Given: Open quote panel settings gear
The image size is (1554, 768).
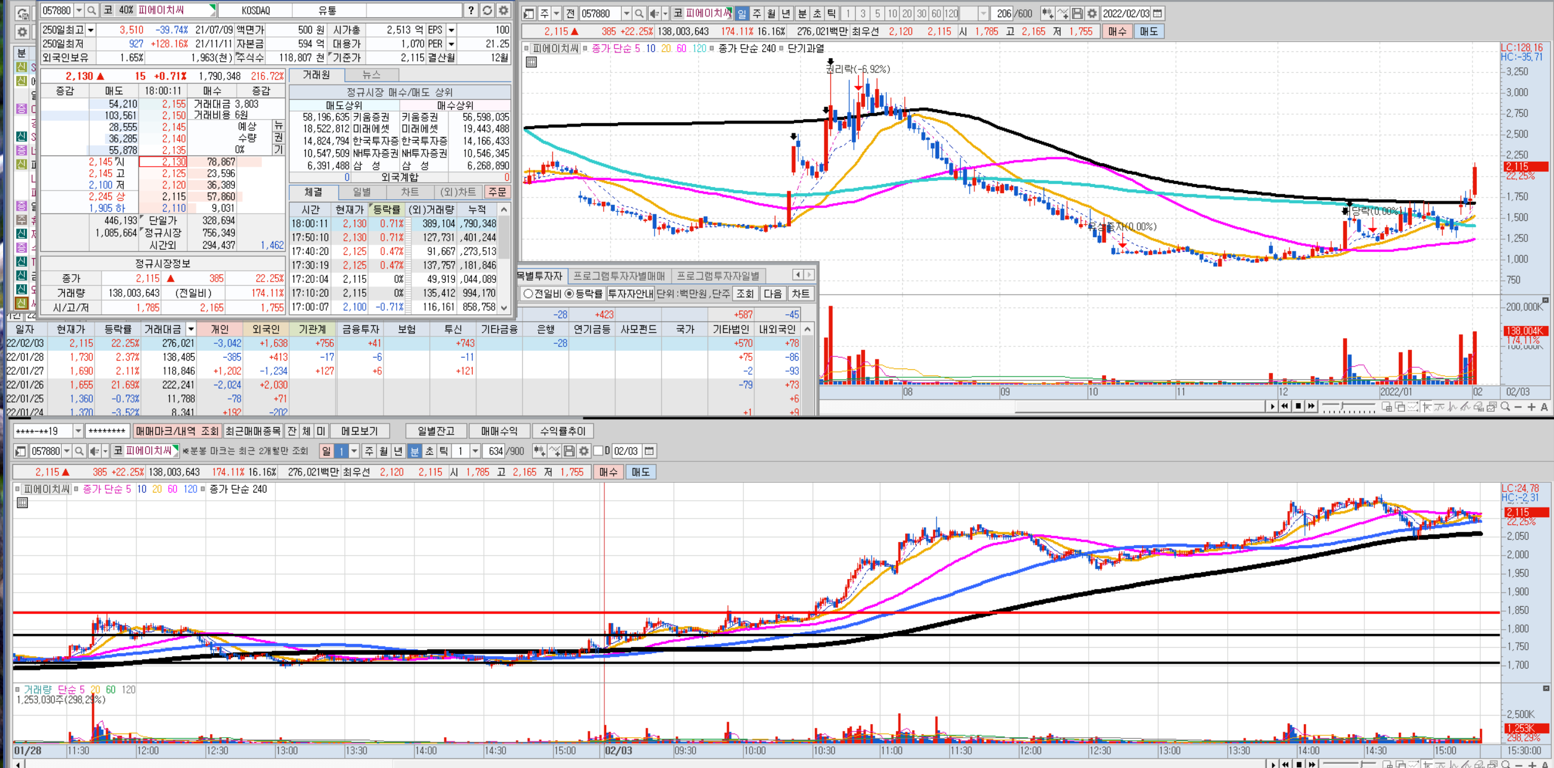Looking at the screenshot, I should (504, 10).
